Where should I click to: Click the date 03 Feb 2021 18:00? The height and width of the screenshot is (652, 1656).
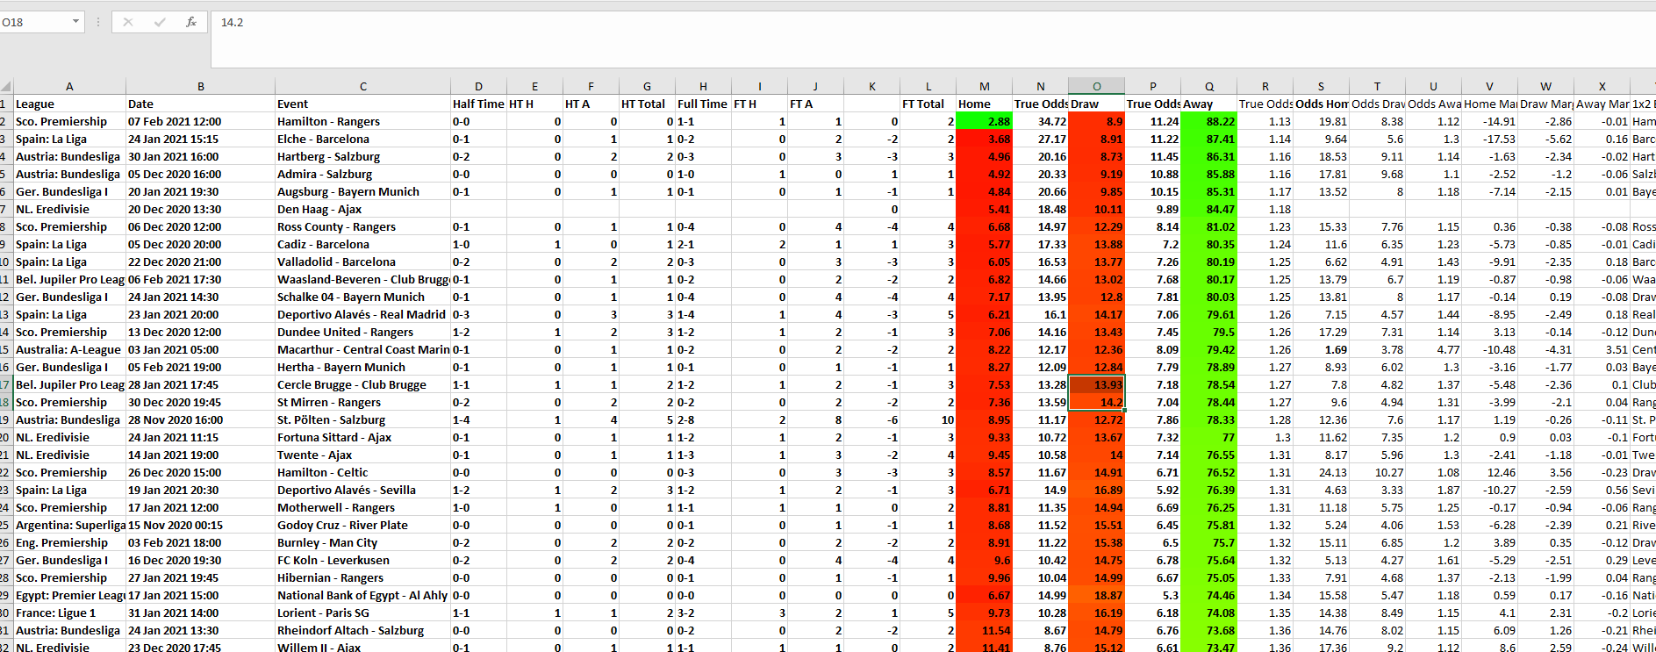[200, 542]
